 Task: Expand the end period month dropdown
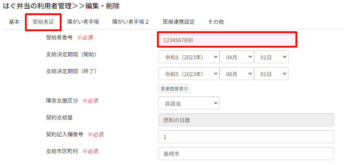point(236,74)
